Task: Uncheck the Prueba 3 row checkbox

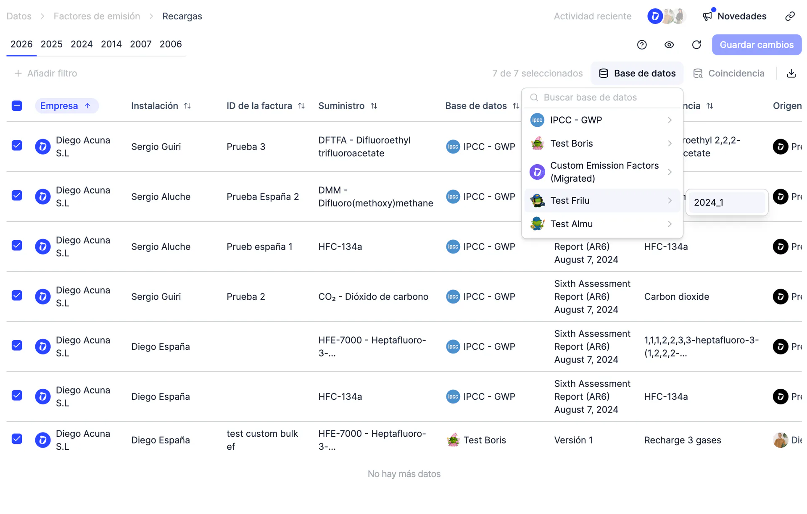Action: pyautogui.click(x=17, y=146)
